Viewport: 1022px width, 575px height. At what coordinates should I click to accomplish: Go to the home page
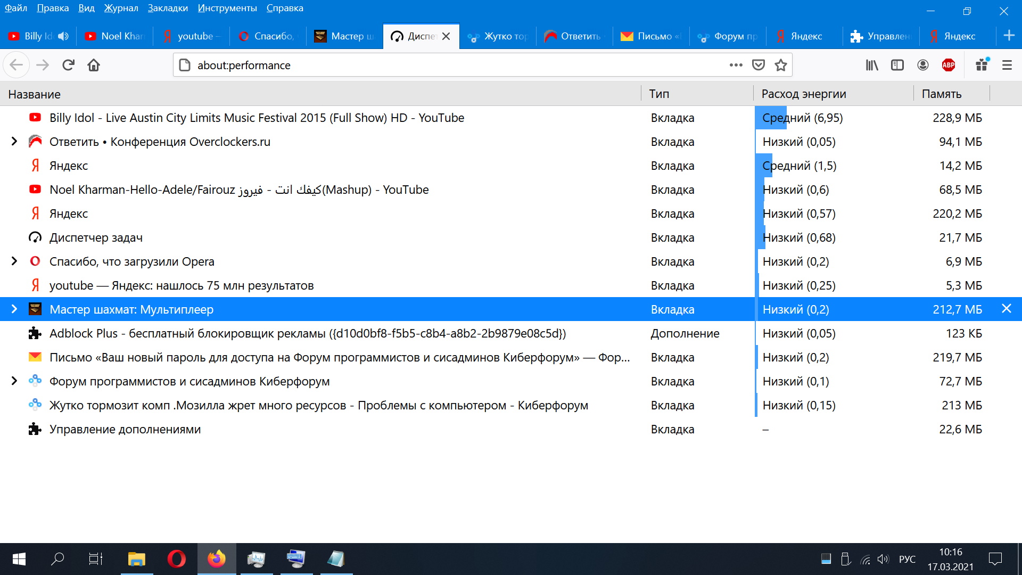[94, 65]
